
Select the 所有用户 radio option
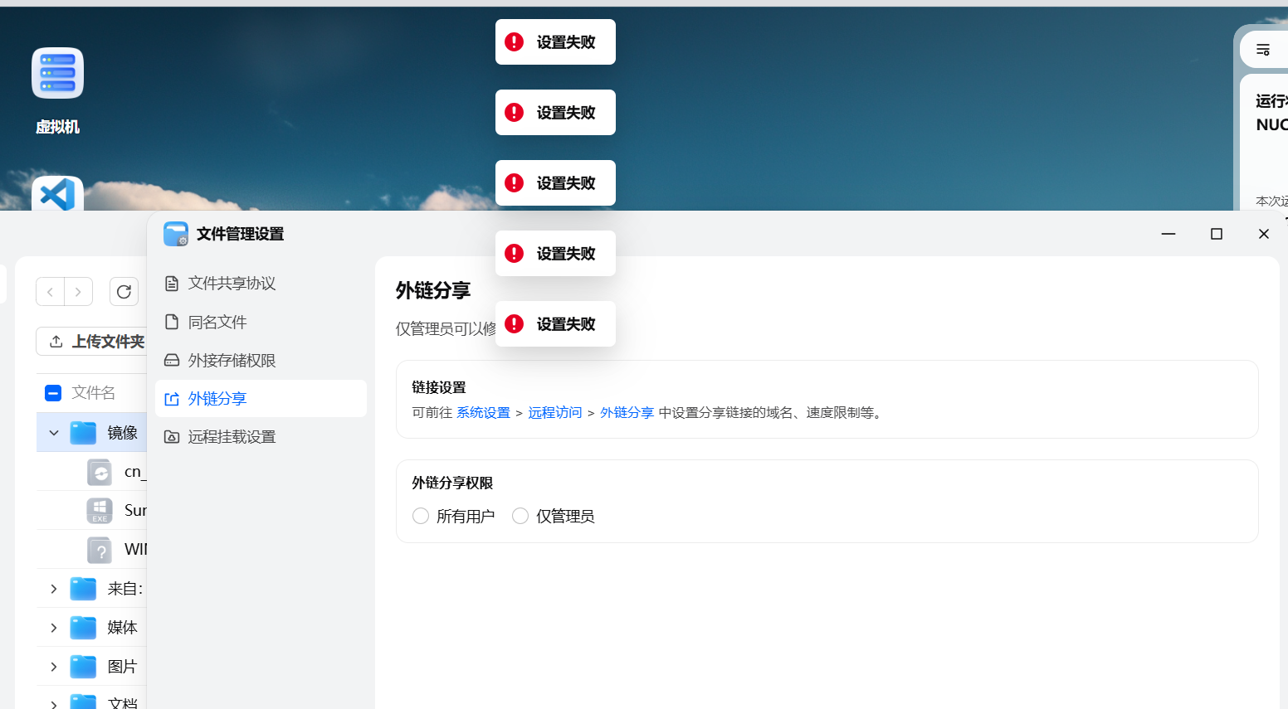[421, 517]
